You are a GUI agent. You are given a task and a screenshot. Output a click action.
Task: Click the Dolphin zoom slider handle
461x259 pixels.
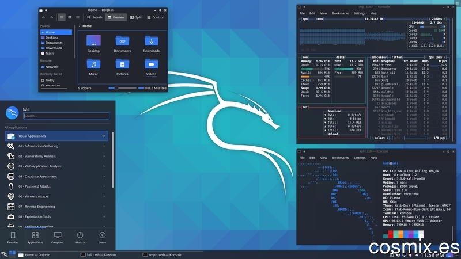coord(116,88)
